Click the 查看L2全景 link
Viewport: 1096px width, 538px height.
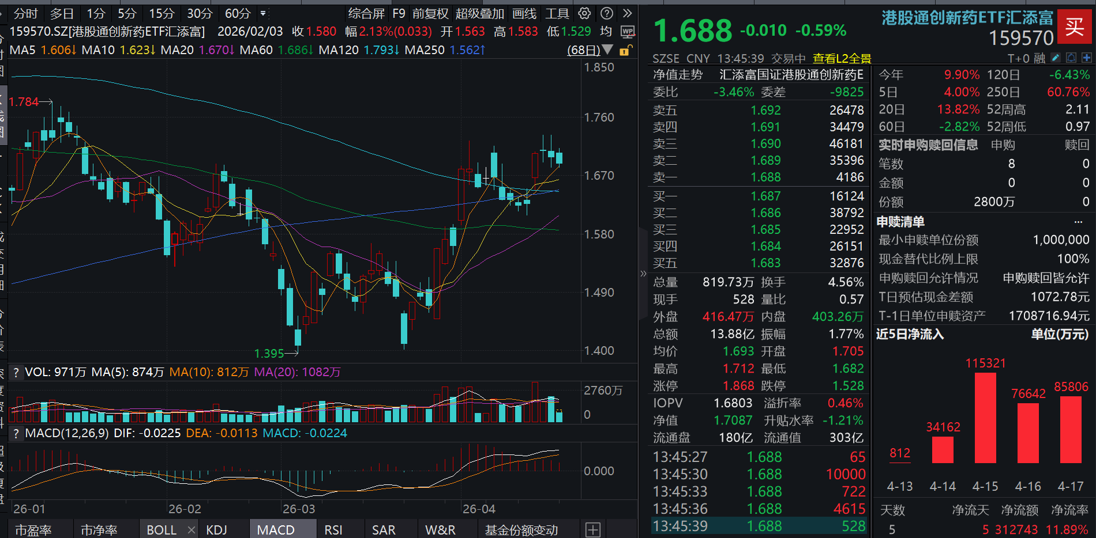[841, 58]
